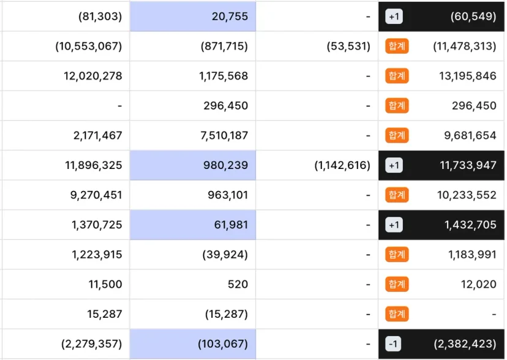Select the 합계 badge next to 296,450 total
This screenshot has height=360, width=507.
click(x=397, y=106)
